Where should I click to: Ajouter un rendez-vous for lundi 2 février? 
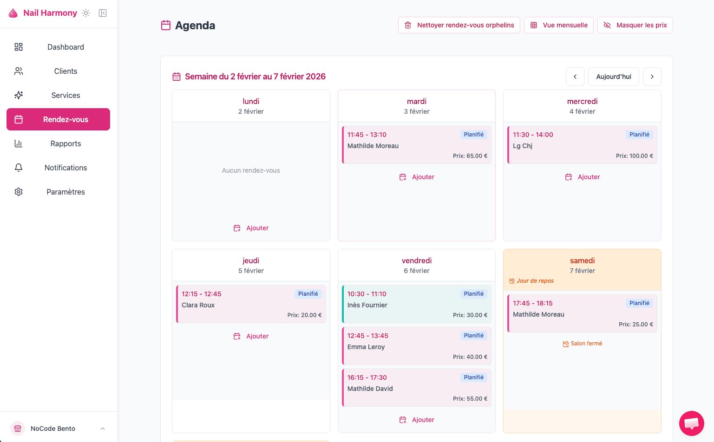coord(251,228)
